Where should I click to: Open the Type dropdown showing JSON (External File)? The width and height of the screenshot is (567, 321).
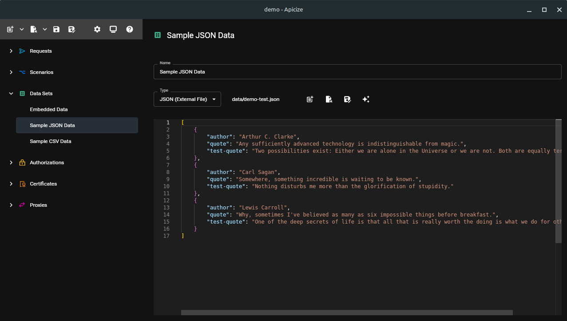click(187, 99)
